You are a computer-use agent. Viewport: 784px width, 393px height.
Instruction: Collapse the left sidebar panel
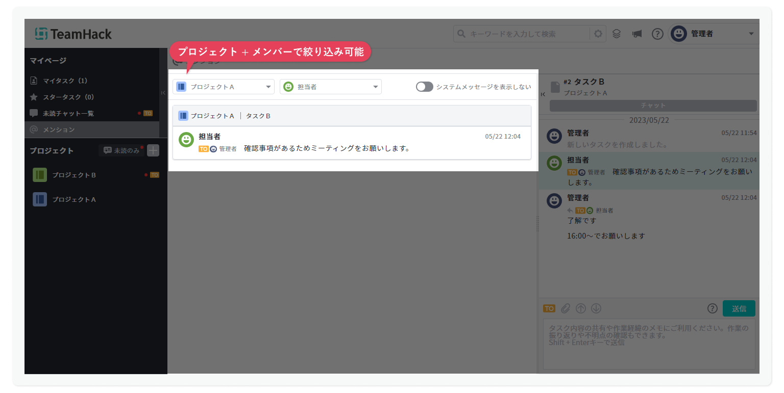(163, 93)
